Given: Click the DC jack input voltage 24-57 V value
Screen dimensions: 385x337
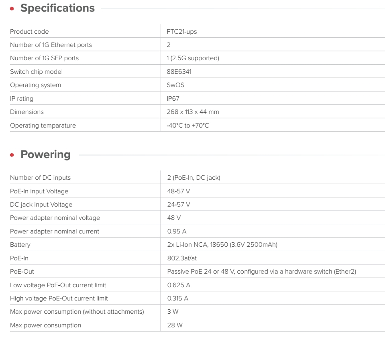Looking at the screenshot, I should [179, 205].
